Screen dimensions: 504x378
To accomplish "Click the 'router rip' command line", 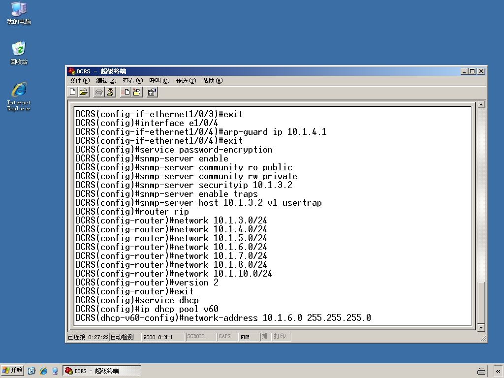I will point(132,212).
